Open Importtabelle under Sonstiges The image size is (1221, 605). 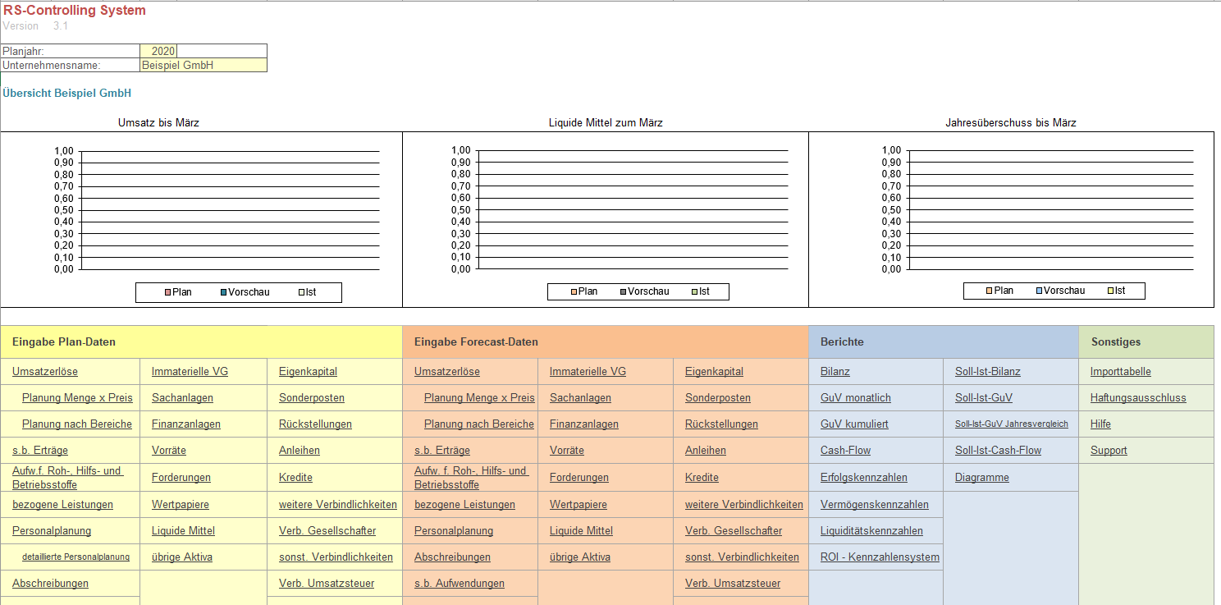click(x=1120, y=372)
